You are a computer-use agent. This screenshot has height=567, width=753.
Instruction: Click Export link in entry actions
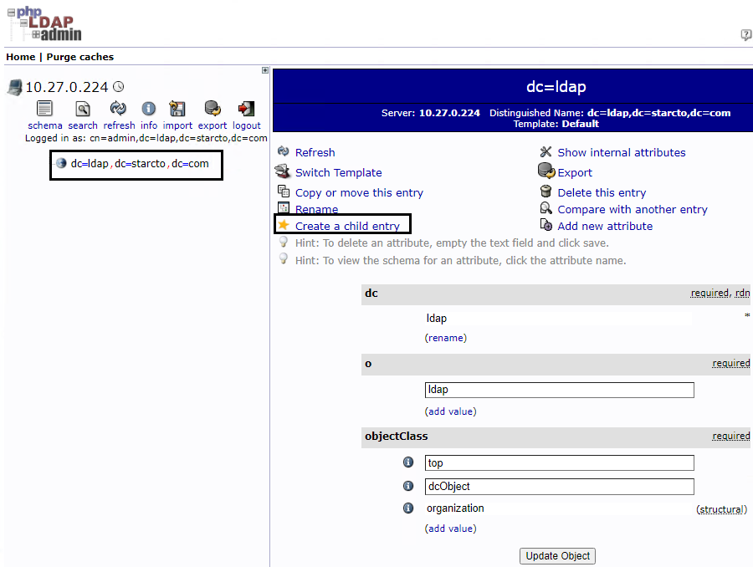pos(575,173)
